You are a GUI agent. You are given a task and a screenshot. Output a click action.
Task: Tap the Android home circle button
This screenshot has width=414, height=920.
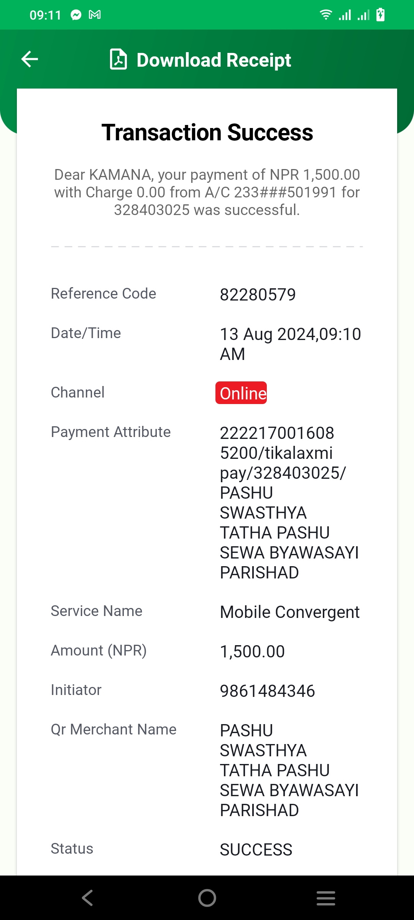pos(207,898)
